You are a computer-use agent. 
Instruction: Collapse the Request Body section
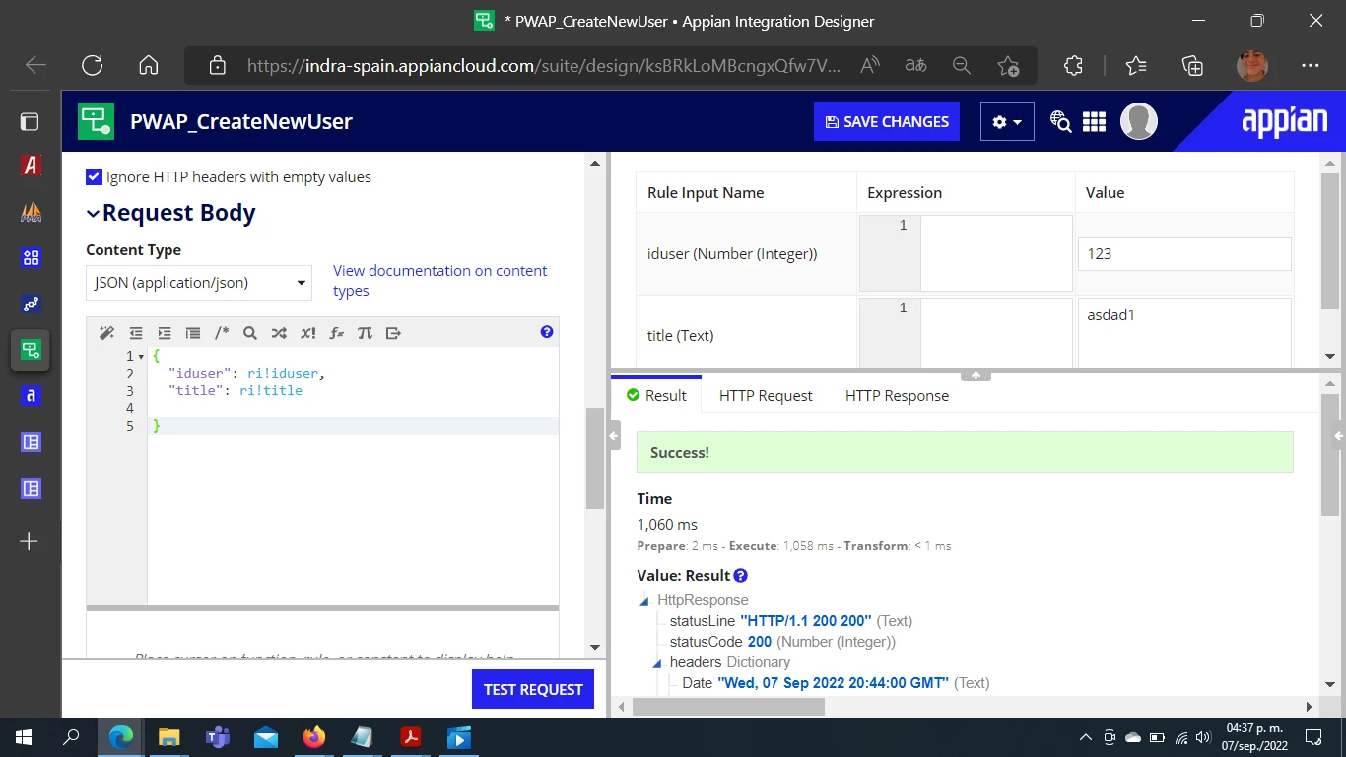(x=93, y=213)
